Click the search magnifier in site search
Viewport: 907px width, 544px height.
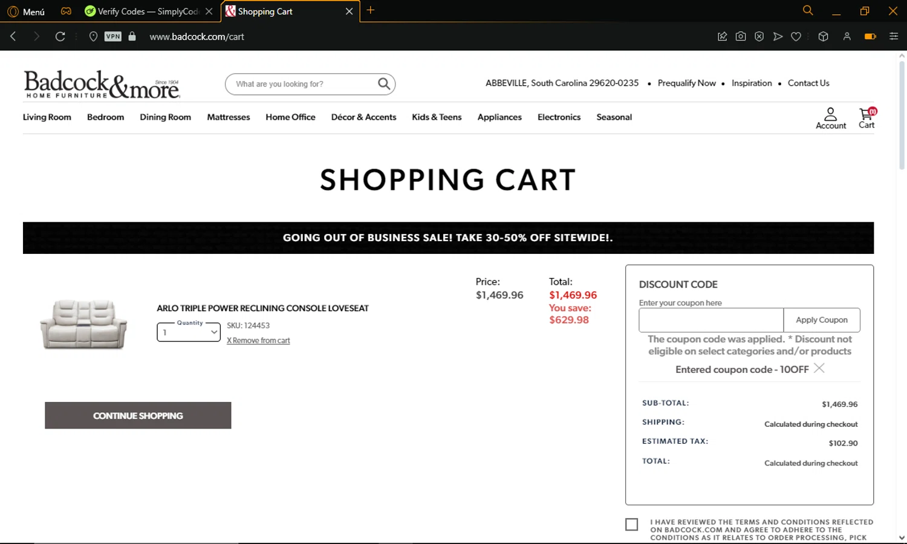pos(384,83)
